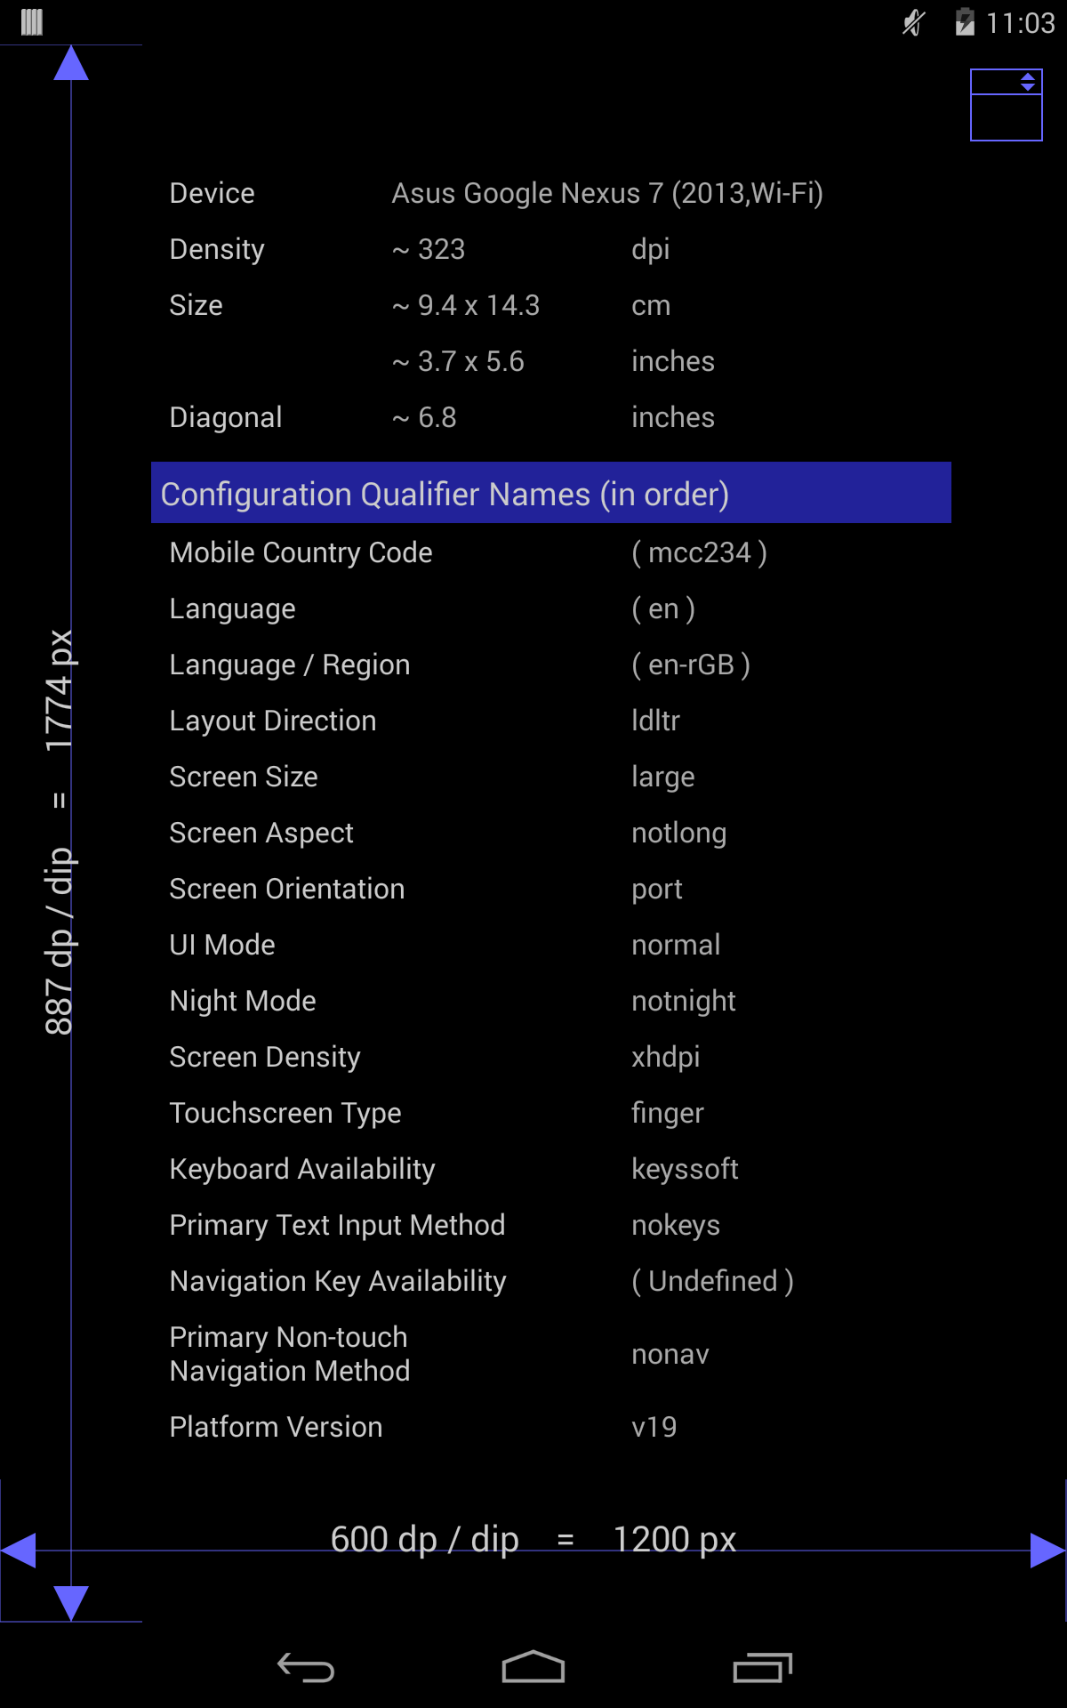Tap the Layout Direction label
Viewport: 1067px width, 1708px height.
pos(273,721)
